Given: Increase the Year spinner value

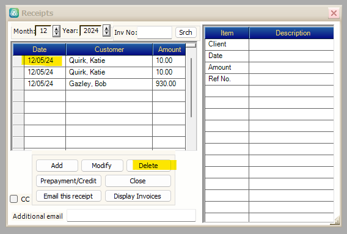Looking at the screenshot, I should (107, 28).
